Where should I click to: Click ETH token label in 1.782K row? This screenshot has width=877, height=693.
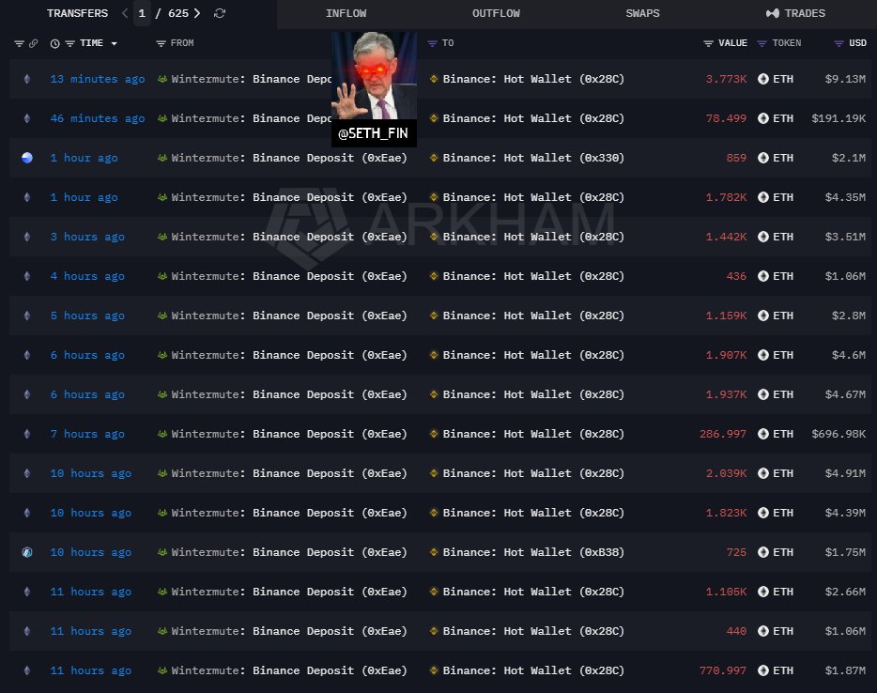click(x=783, y=197)
